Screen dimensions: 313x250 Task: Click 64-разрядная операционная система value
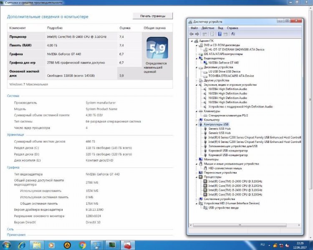click(x=113, y=121)
